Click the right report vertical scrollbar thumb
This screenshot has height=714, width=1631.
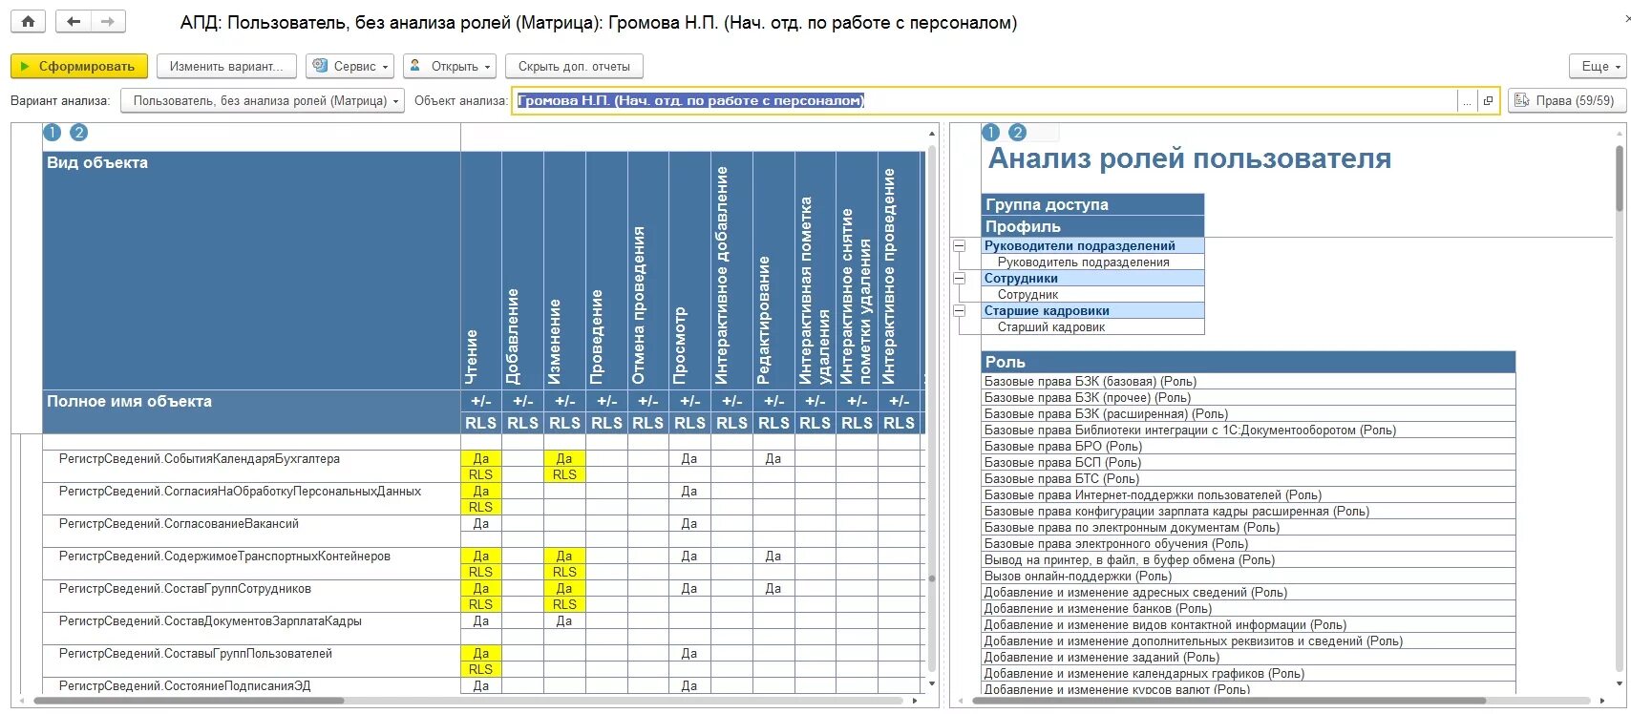click(1620, 178)
